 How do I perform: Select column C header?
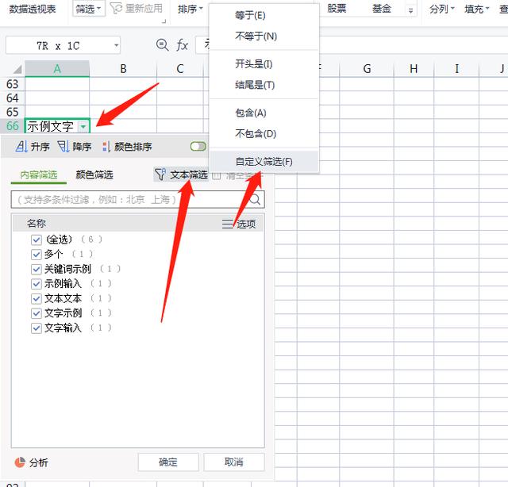[x=180, y=69]
